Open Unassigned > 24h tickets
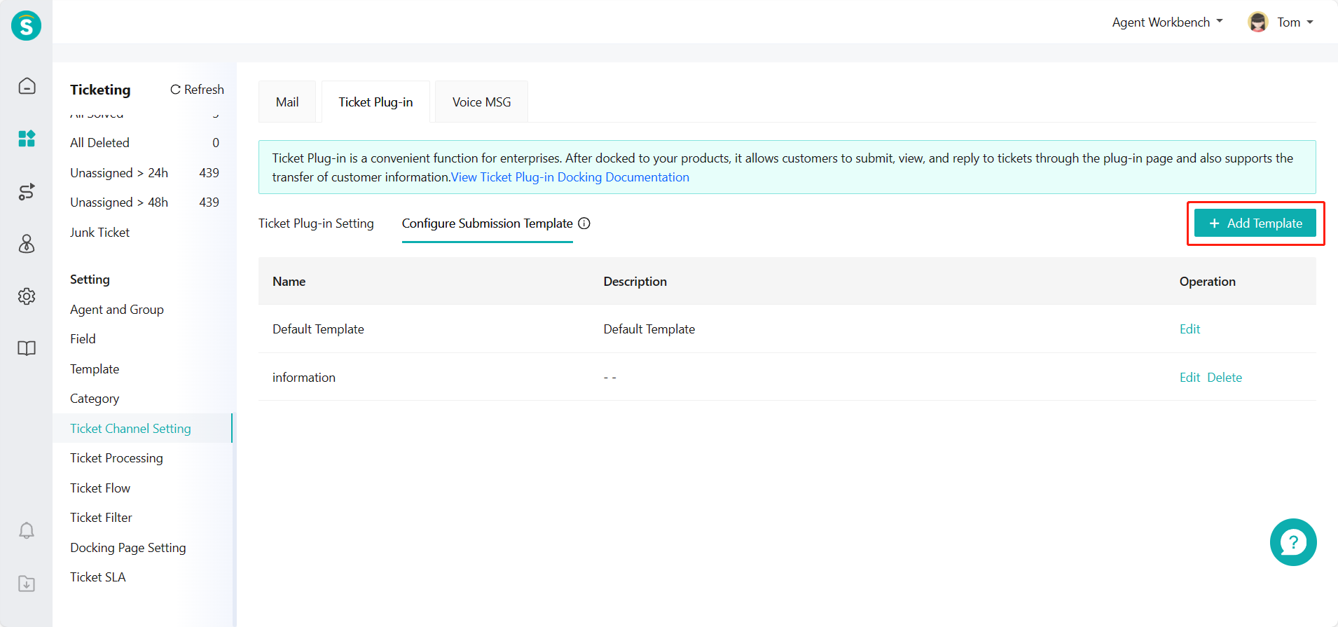 (x=144, y=173)
